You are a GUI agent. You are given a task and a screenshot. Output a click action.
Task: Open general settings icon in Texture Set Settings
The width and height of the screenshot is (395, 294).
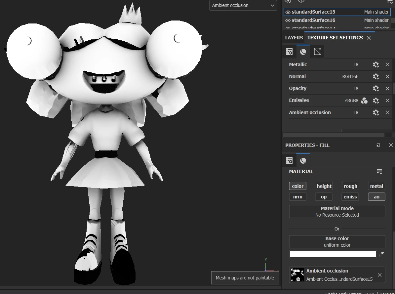coord(289,52)
